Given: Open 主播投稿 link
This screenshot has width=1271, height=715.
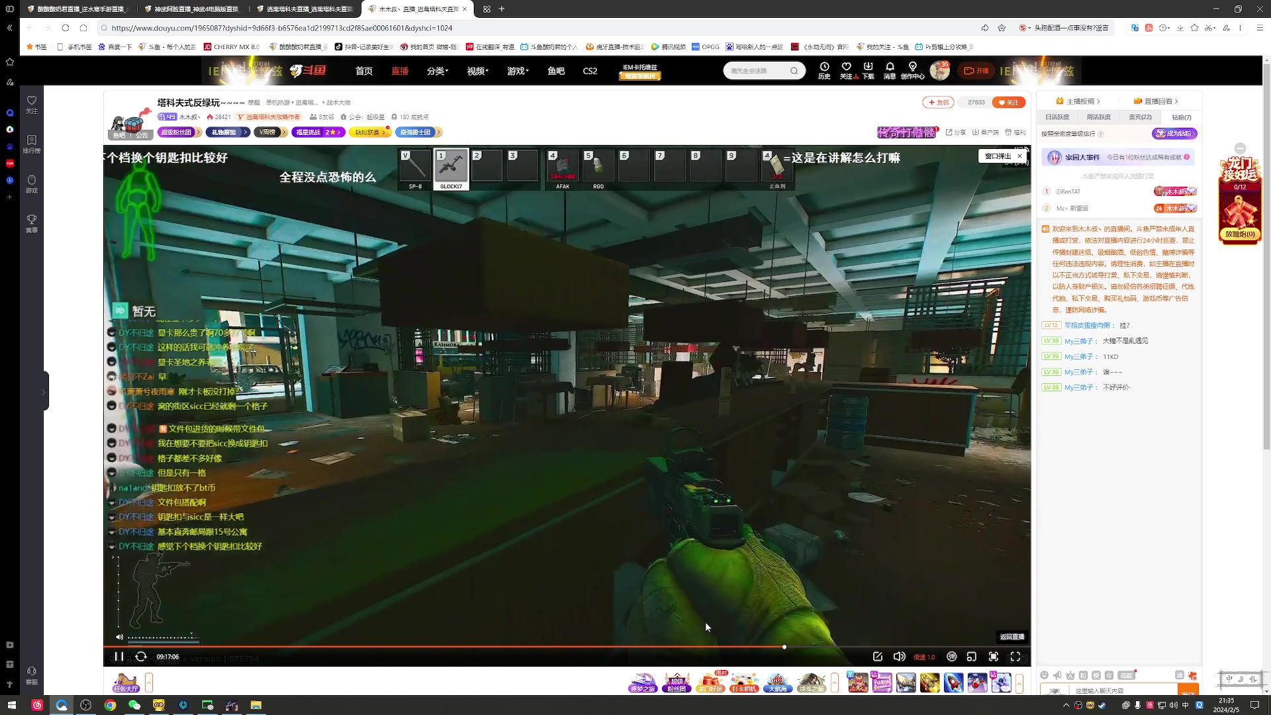Looking at the screenshot, I should coord(1078,101).
